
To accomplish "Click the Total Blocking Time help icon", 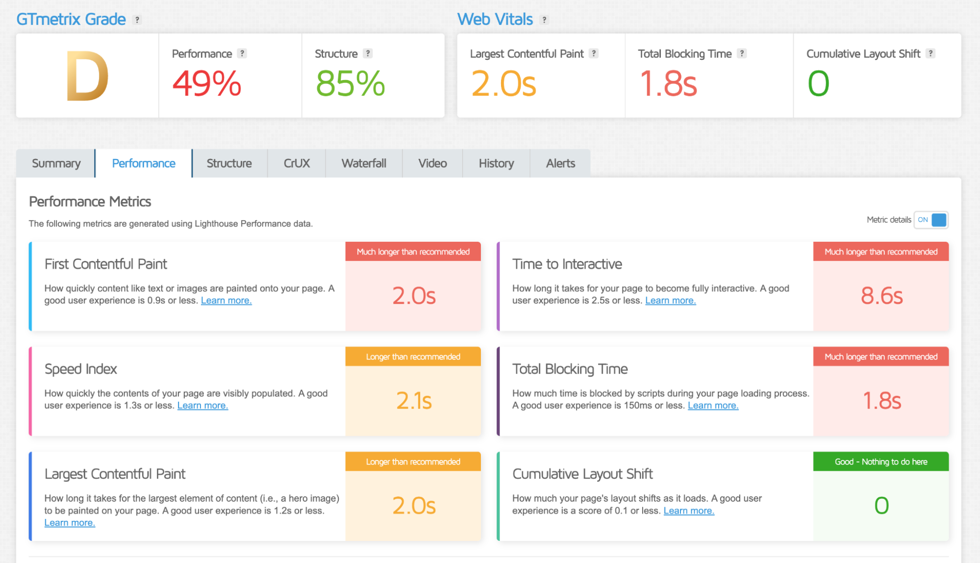I will [x=742, y=53].
